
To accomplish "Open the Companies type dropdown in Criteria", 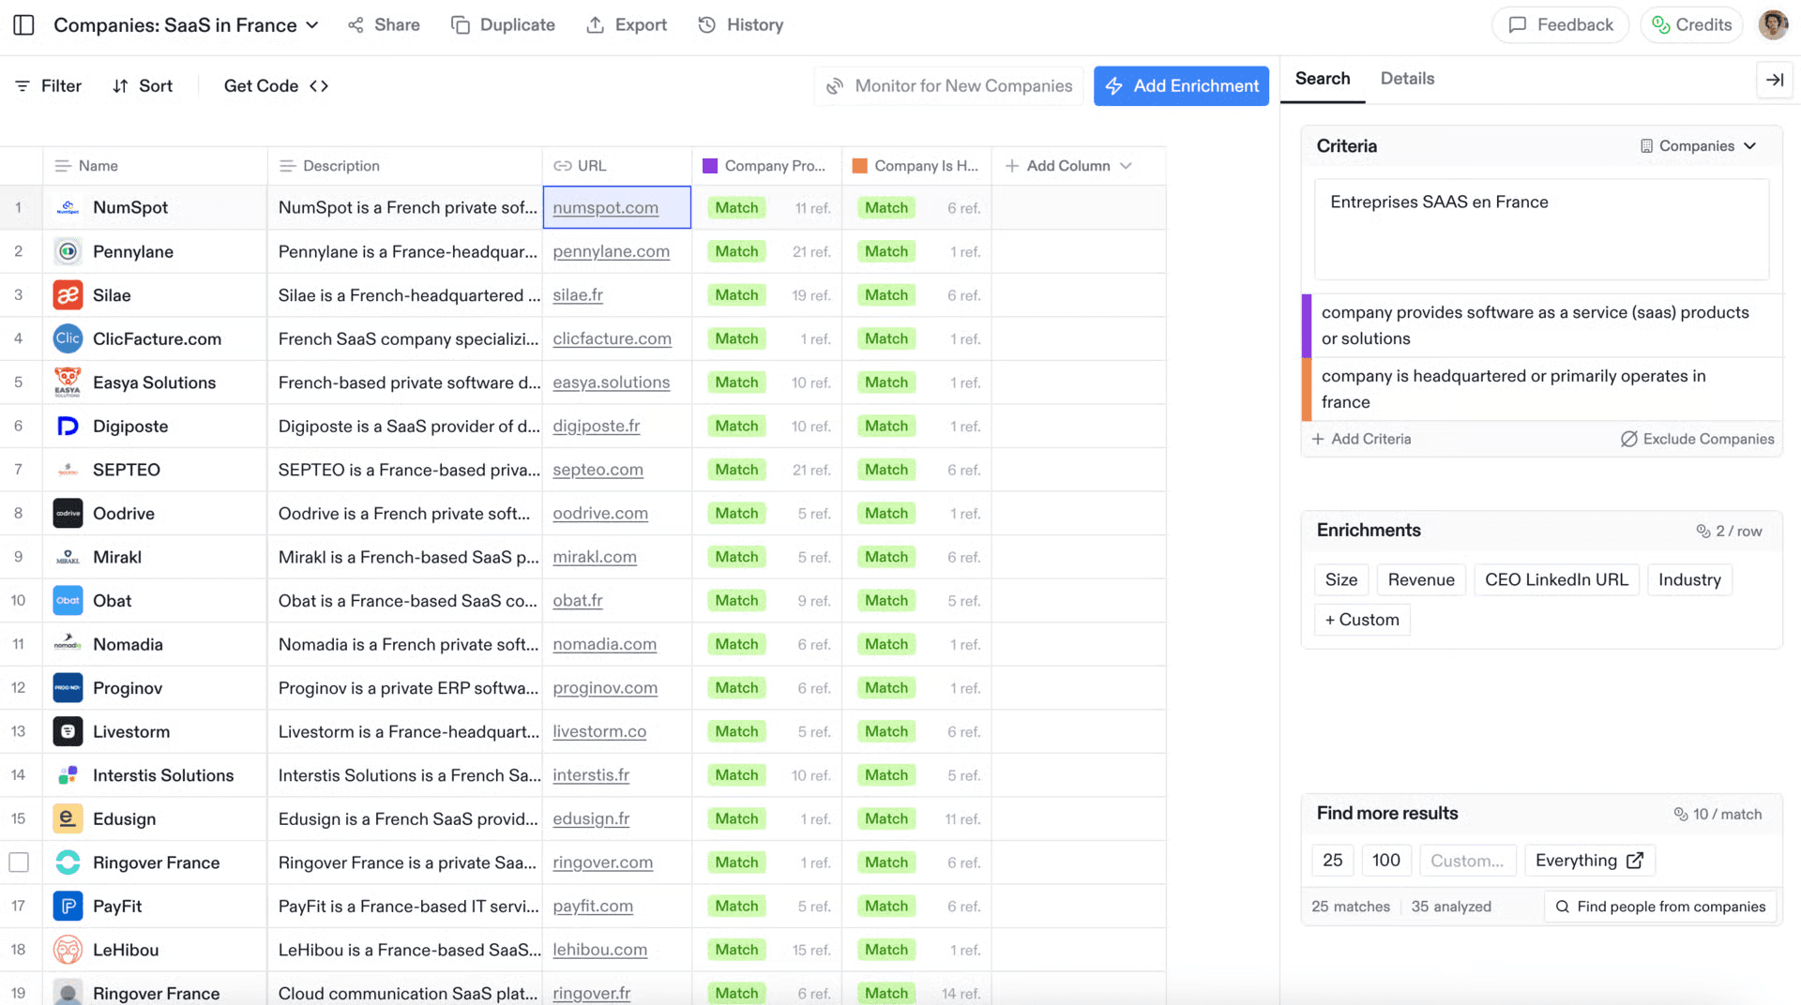I will (x=1698, y=146).
